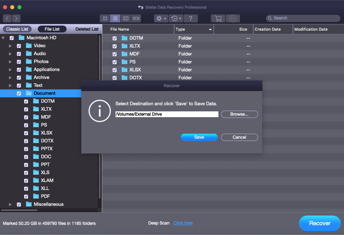The height and width of the screenshot is (235, 344).
Task: Click the Photos folder icon in tree
Action: click(29, 61)
